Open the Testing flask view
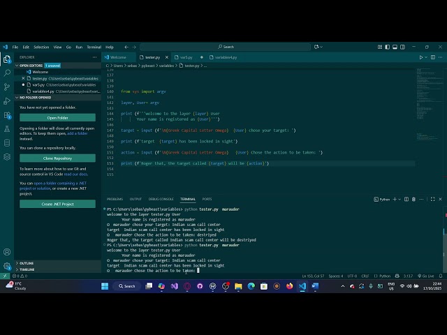 [x=7, y=129]
